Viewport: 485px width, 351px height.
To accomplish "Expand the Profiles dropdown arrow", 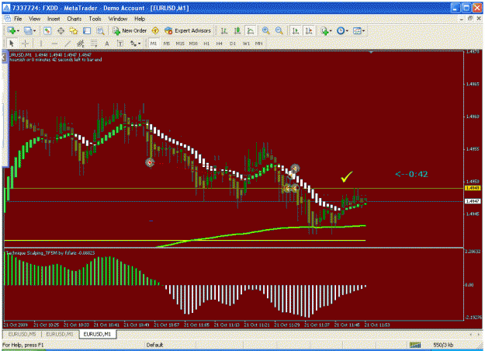I will 34,31.
